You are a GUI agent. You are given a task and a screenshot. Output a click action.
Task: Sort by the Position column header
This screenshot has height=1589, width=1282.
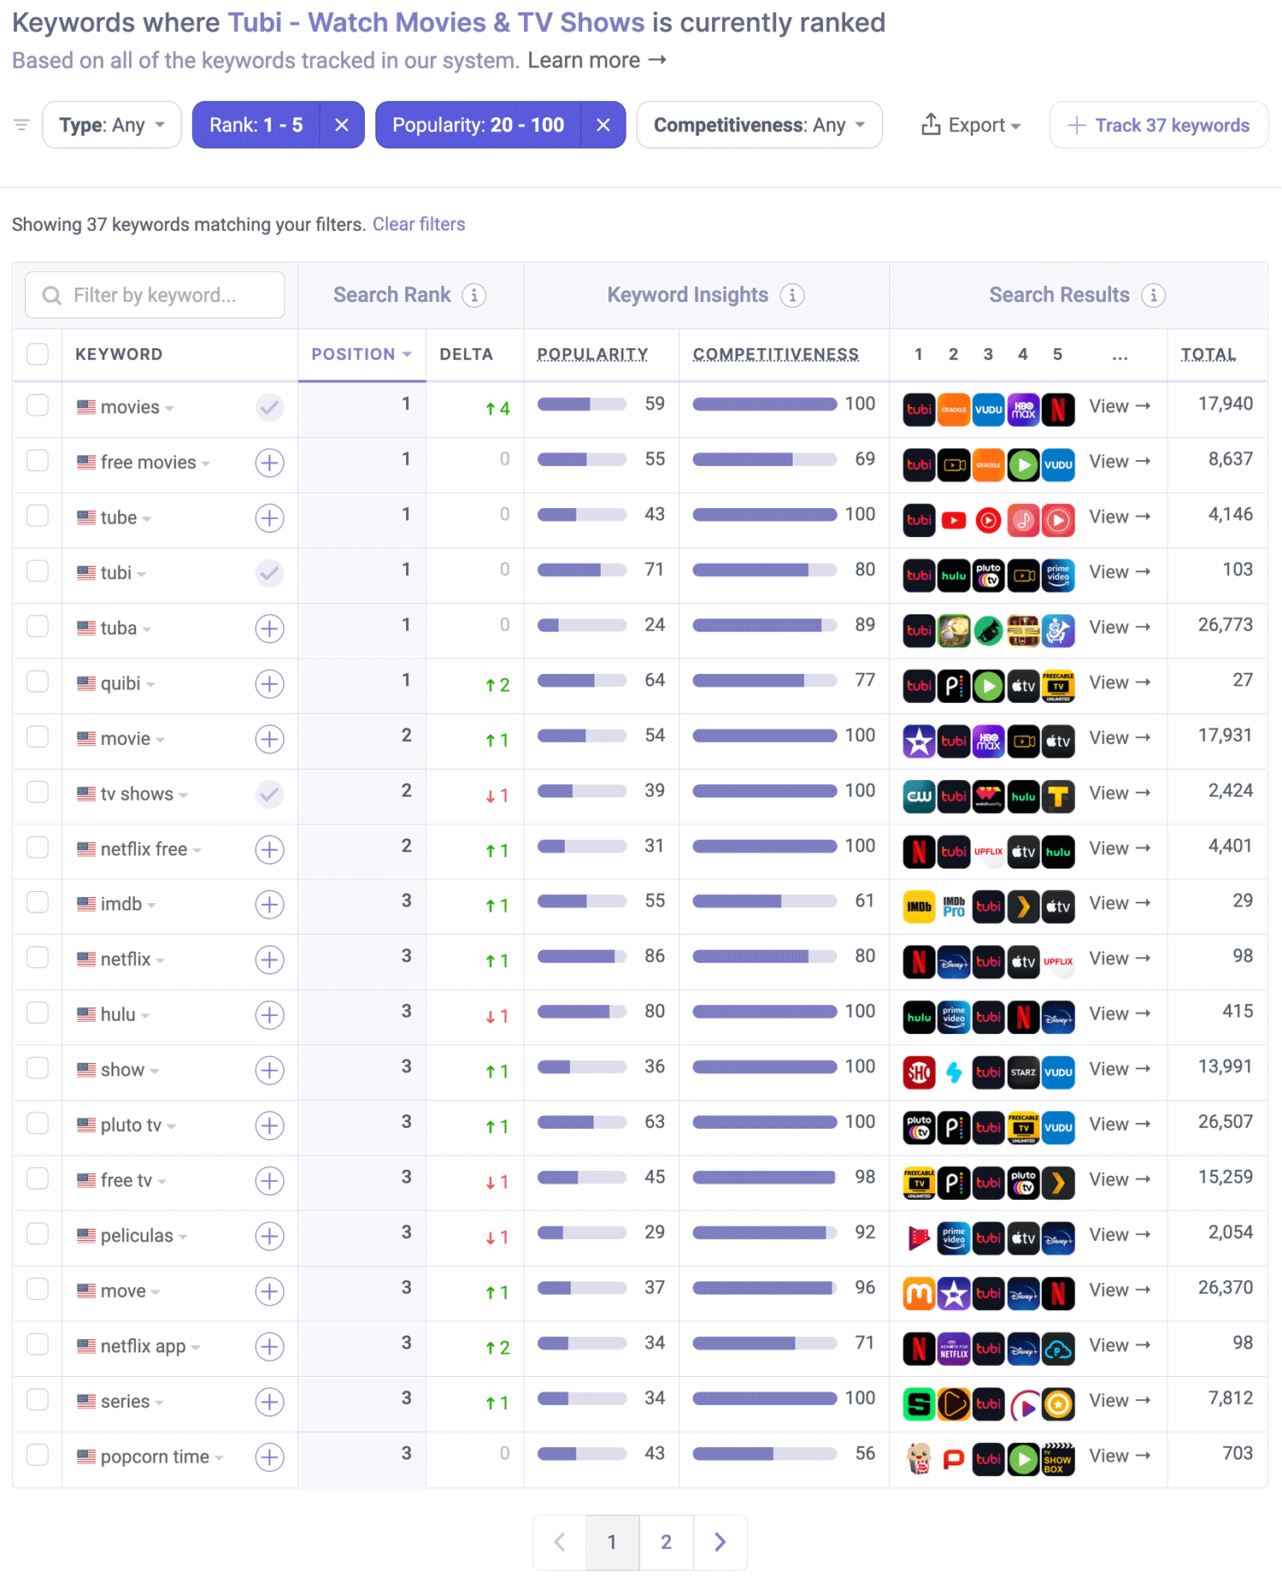362,354
